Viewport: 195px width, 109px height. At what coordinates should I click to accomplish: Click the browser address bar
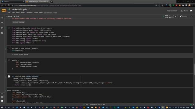(x=82, y=5)
